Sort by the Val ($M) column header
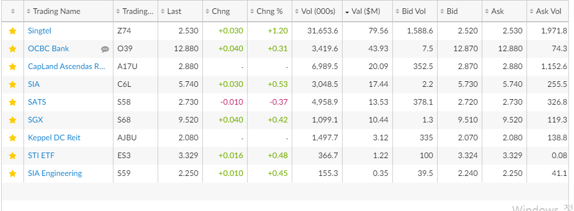Screen dimensions: 574x211 [x=367, y=11]
